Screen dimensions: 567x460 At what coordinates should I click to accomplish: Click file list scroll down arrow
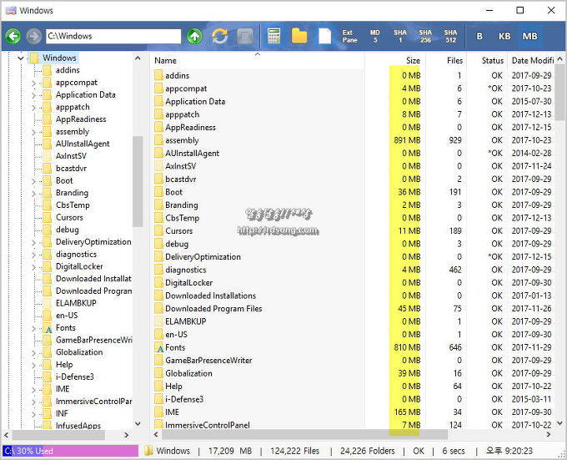[x=559, y=423]
